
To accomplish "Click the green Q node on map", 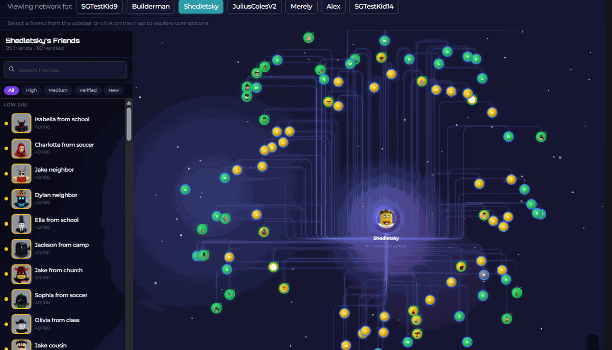I will (323, 79).
